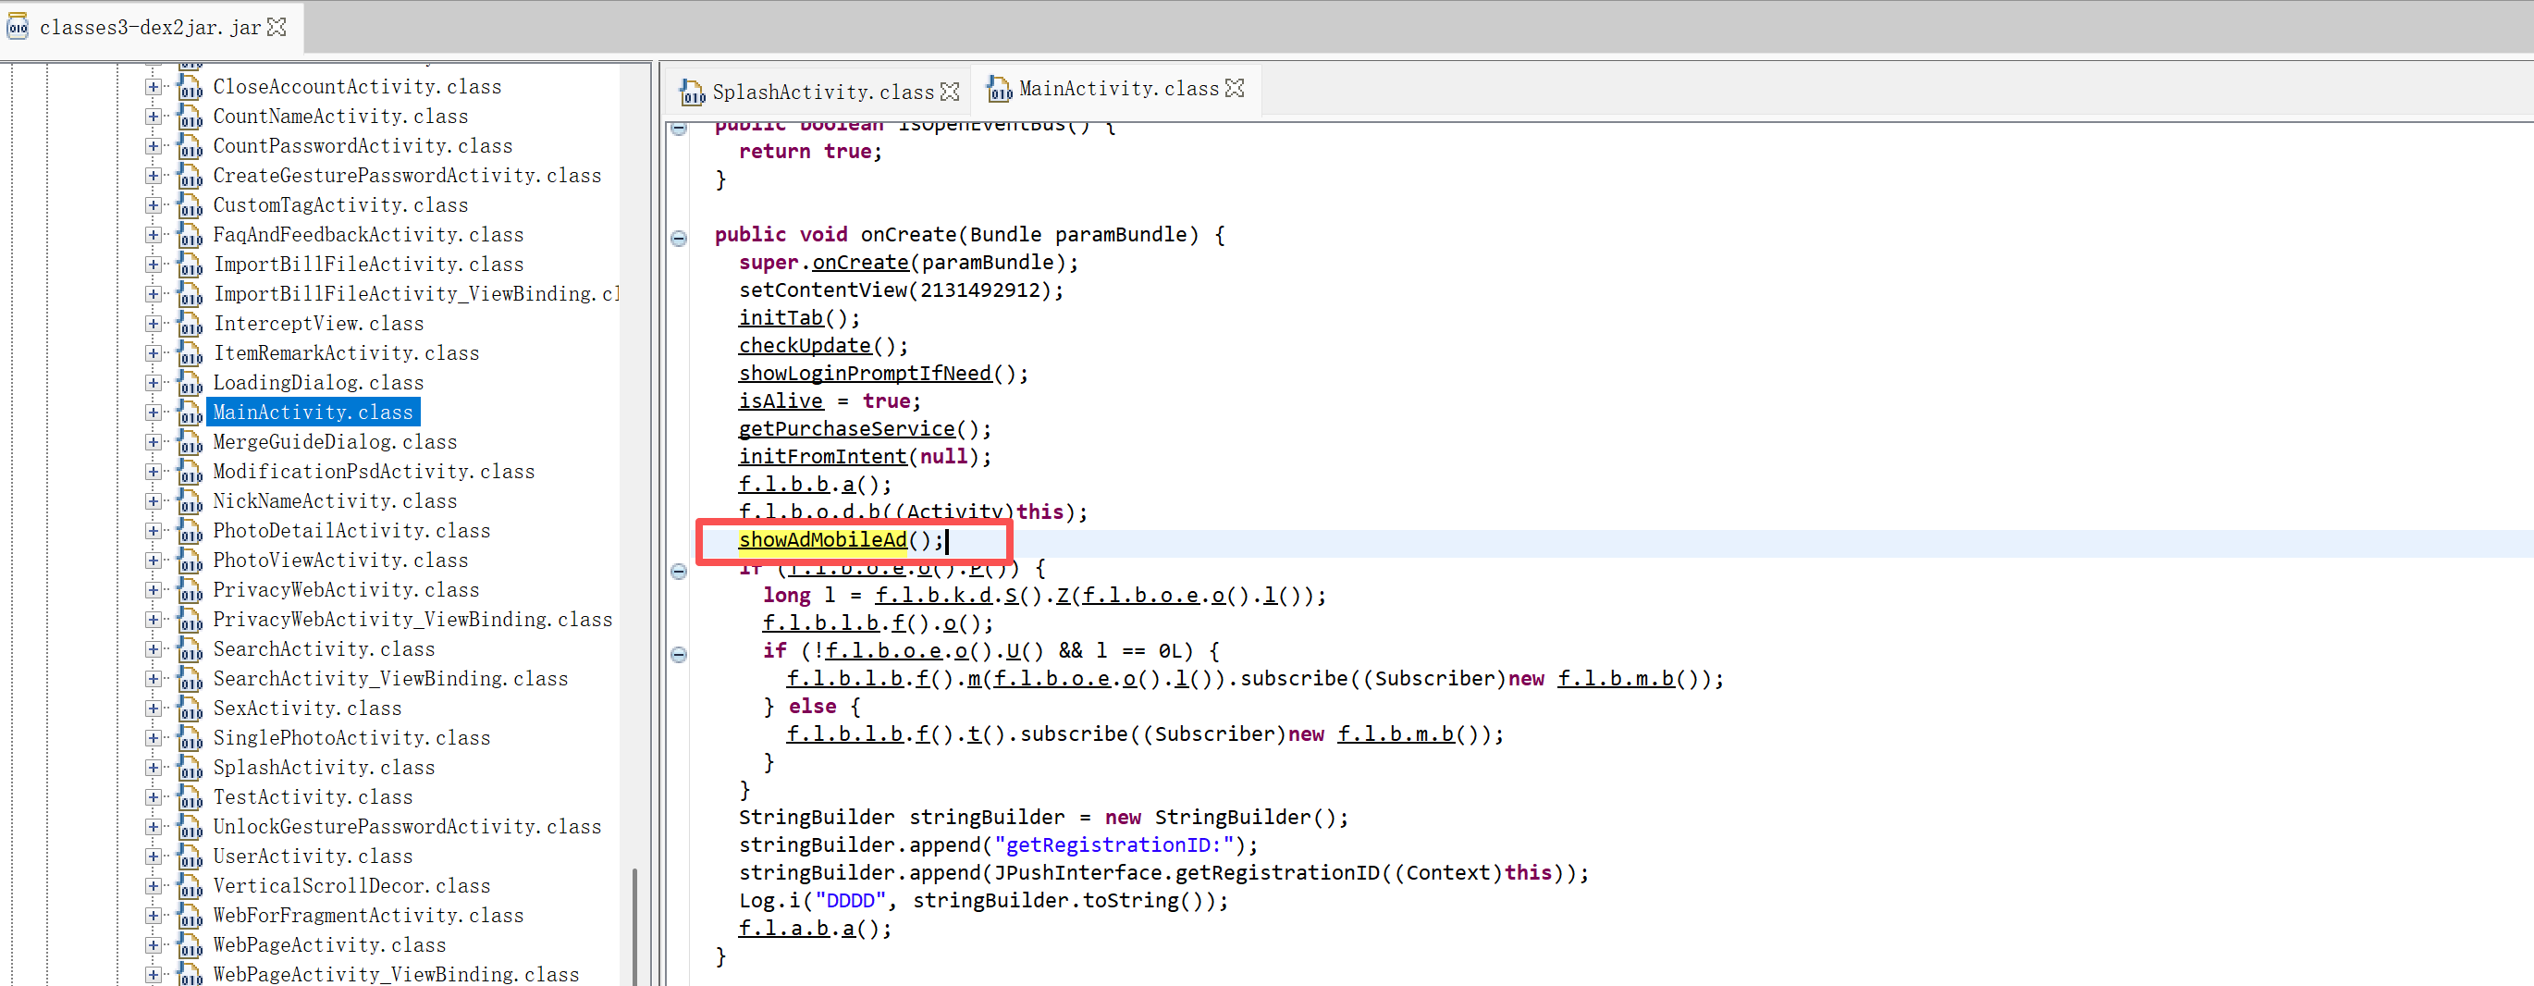Image resolution: width=2534 pixels, height=986 pixels.
Task: Close the classes3-dex2jar.jar file tab
Action: pyautogui.click(x=277, y=28)
